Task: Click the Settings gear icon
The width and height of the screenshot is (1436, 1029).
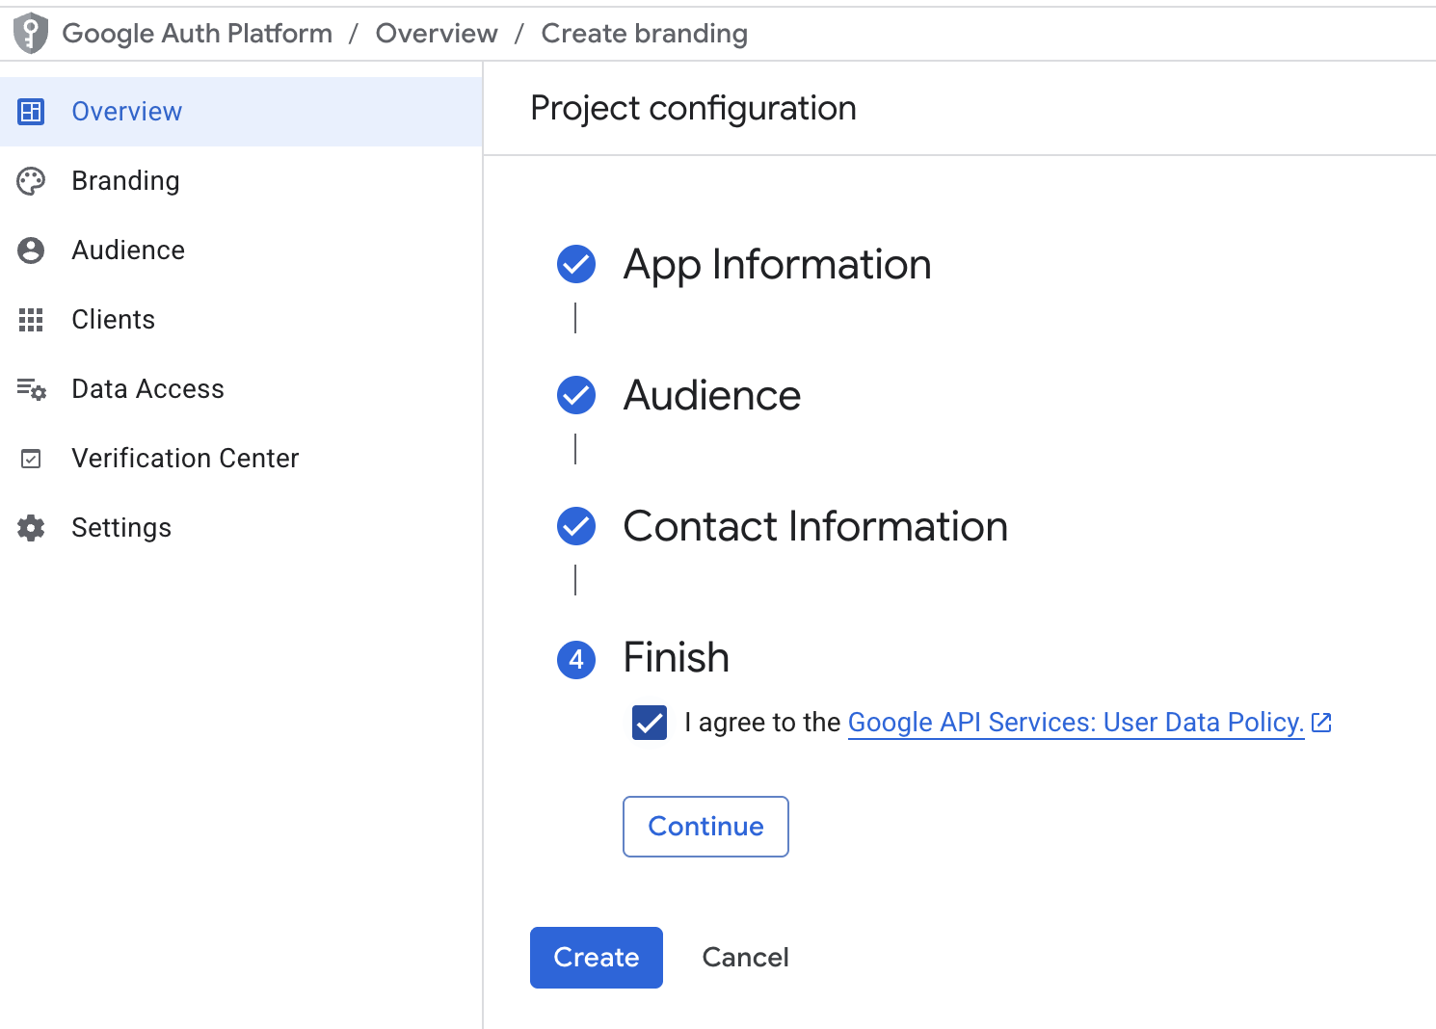Action: pyautogui.click(x=31, y=528)
